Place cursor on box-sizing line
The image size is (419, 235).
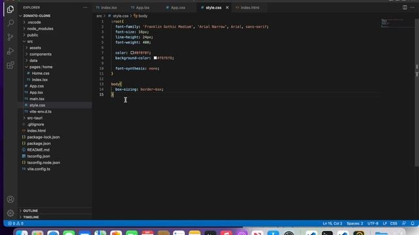click(x=139, y=89)
